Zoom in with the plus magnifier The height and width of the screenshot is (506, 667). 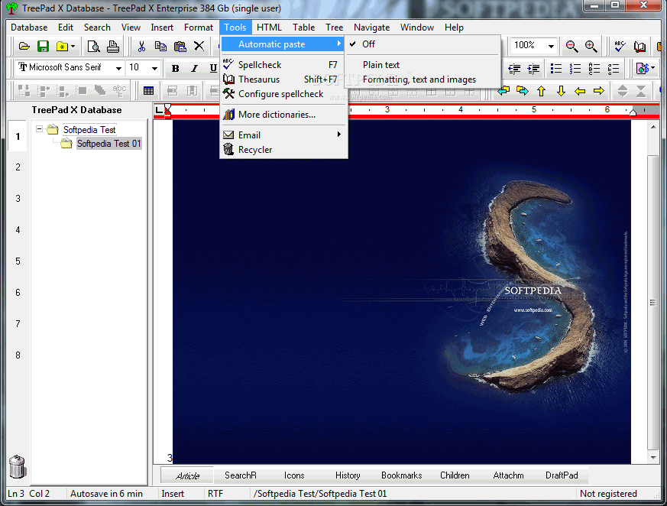591,46
